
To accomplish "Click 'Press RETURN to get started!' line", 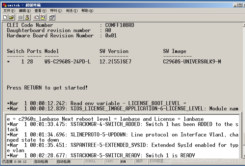I will pyautogui.click(x=47, y=88).
